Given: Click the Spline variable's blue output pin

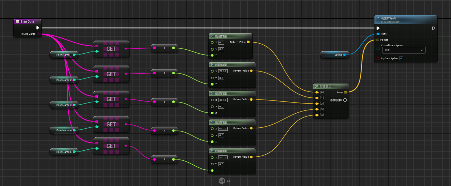Looking at the screenshot, I should click(345, 55).
